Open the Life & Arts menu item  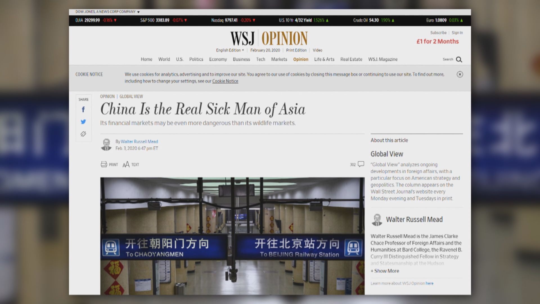click(324, 59)
